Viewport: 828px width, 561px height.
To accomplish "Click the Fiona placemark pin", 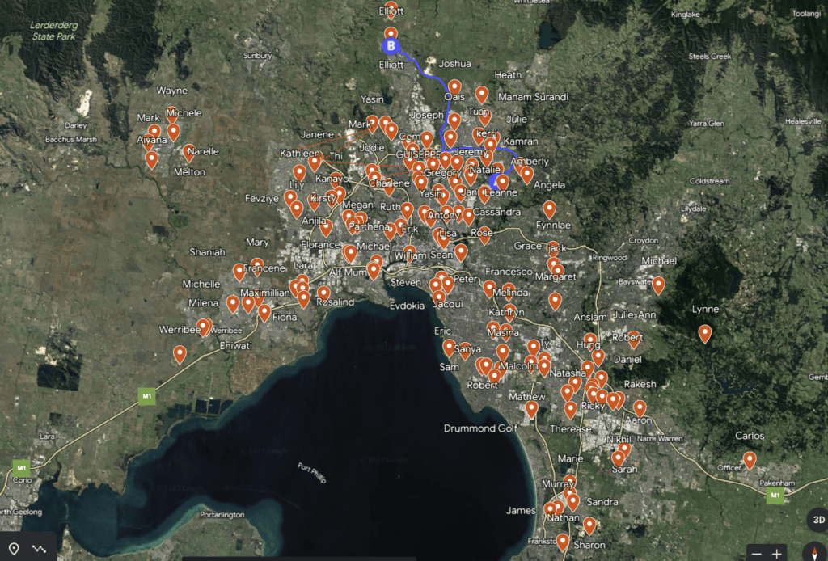I will coord(264,312).
